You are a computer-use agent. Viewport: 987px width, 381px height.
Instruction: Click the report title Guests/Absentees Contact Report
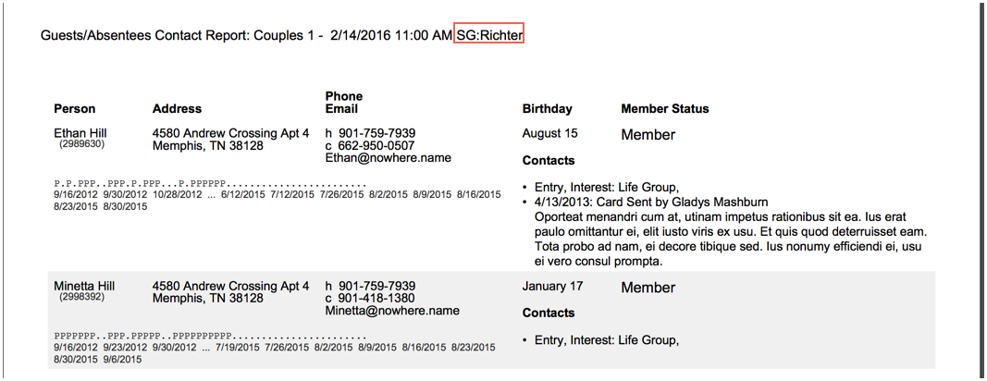(144, 36)
